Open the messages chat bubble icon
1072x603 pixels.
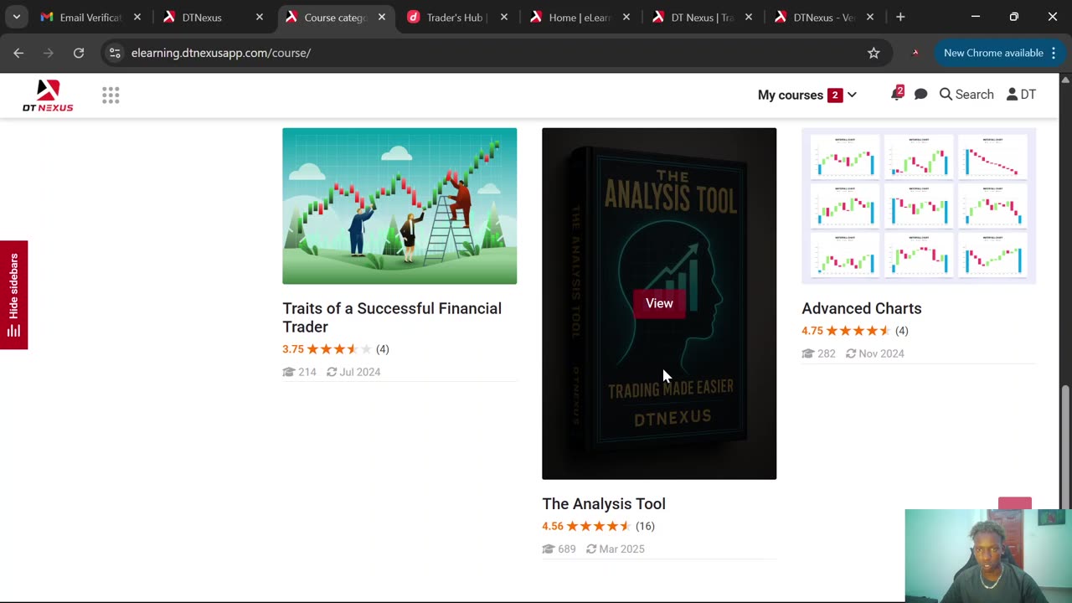pos(920,95)
